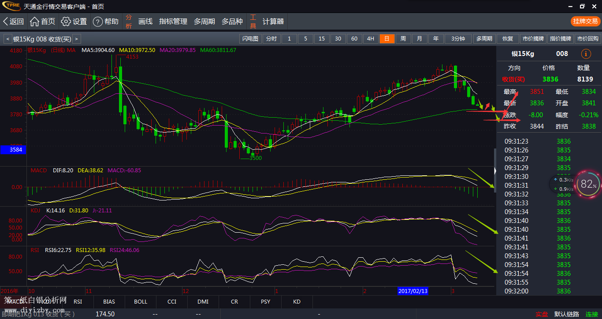
Task: Click the TPME logo in title bar
Action: coord(11,6)
